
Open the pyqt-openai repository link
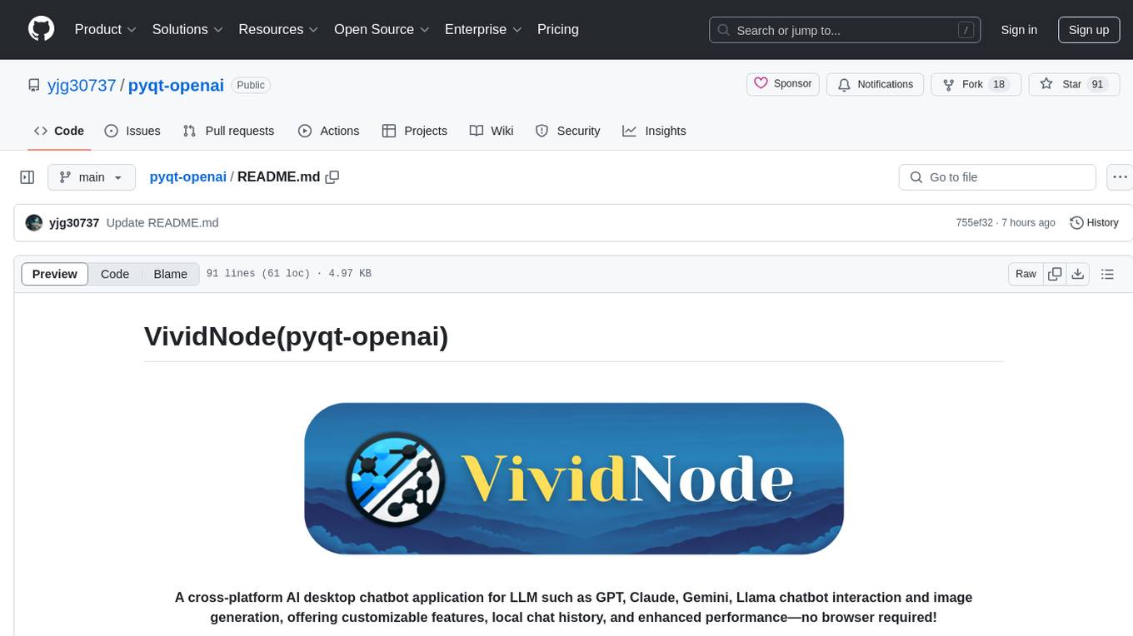[176, 85]
